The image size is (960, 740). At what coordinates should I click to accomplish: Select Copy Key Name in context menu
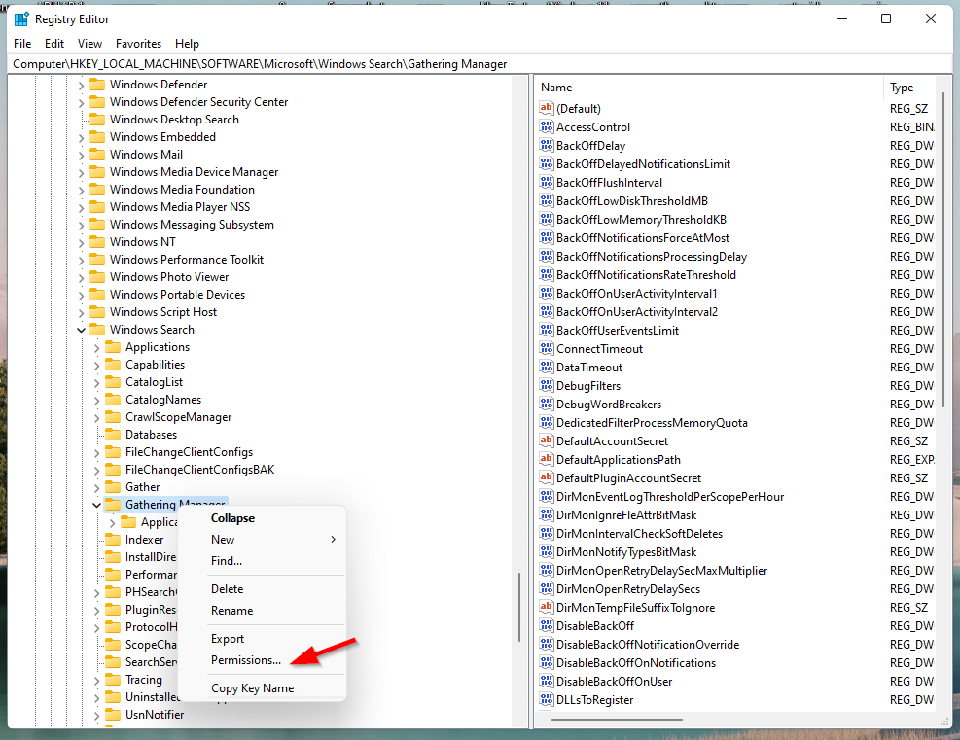(x=252, y=687)
